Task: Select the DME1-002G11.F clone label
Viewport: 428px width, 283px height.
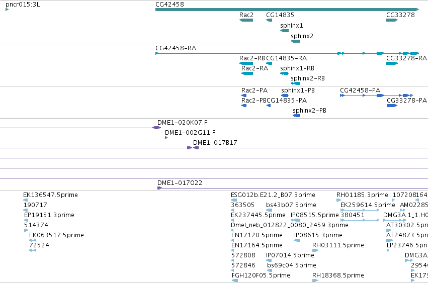Action: click(190, 133)
